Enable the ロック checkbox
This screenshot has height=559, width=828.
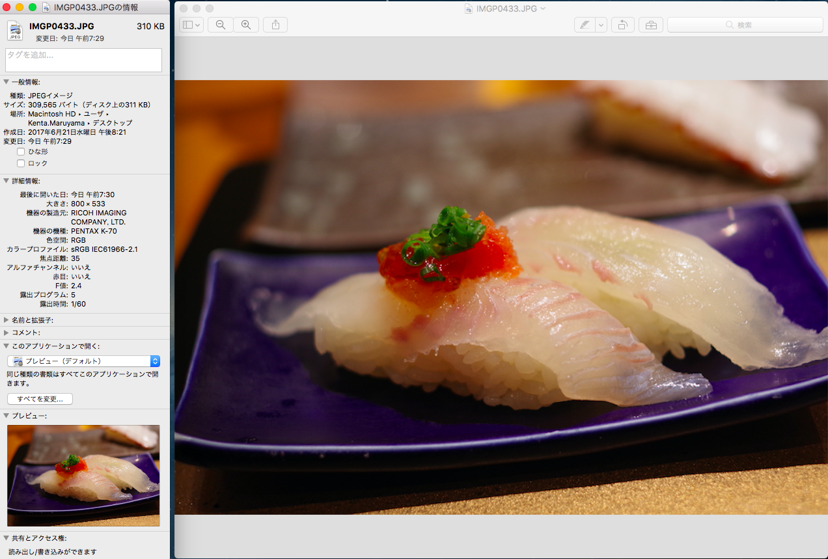[x=21, y=163]
